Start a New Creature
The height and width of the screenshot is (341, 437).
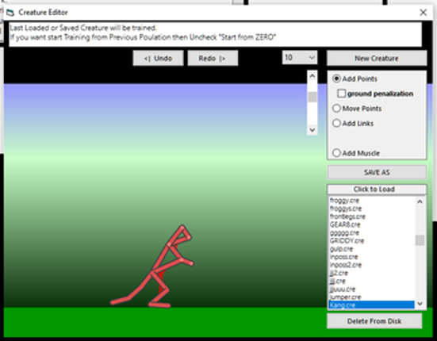(377, 58)
